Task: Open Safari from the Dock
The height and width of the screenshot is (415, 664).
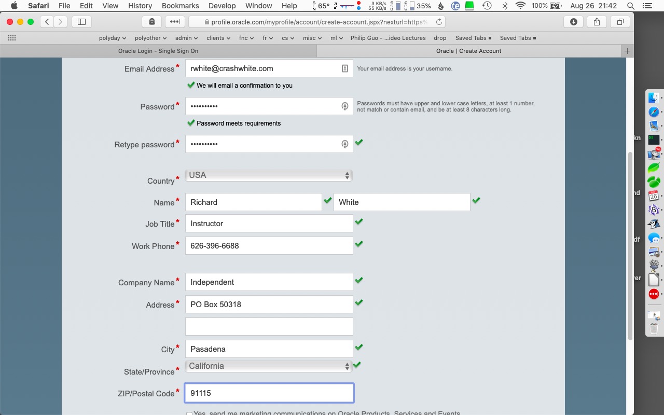Action: coord(654,112)
